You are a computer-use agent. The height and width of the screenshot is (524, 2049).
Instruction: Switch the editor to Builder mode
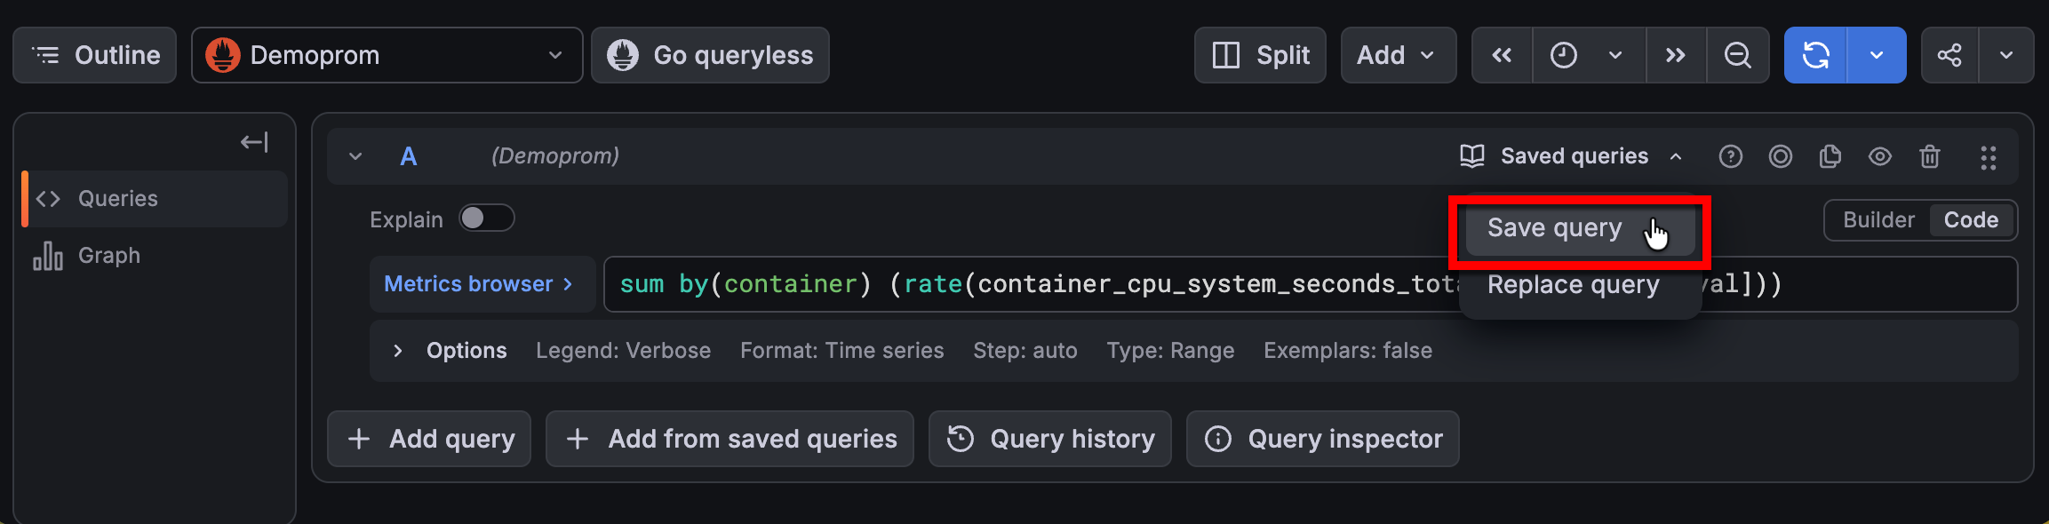1878,220
